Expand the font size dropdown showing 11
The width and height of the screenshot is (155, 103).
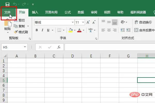83,22
